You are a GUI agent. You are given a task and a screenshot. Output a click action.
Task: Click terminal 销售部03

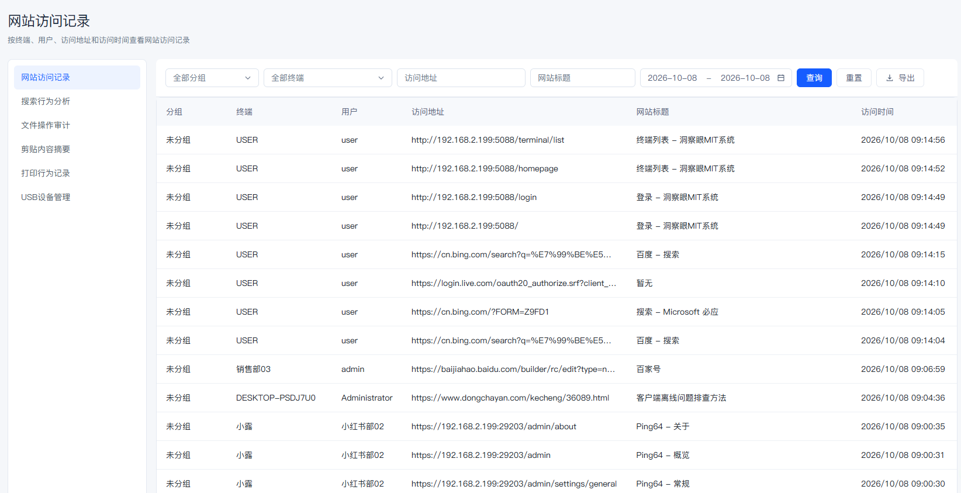pyautogui.click(x=253, y=369)
